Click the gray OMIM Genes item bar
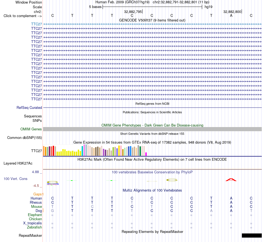The image size is (262, 242). click(x=152, y=129)
